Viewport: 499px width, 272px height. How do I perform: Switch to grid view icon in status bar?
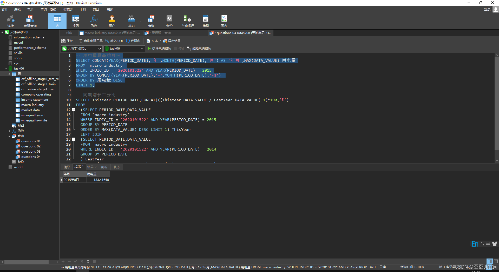click(x=490, y=261)
